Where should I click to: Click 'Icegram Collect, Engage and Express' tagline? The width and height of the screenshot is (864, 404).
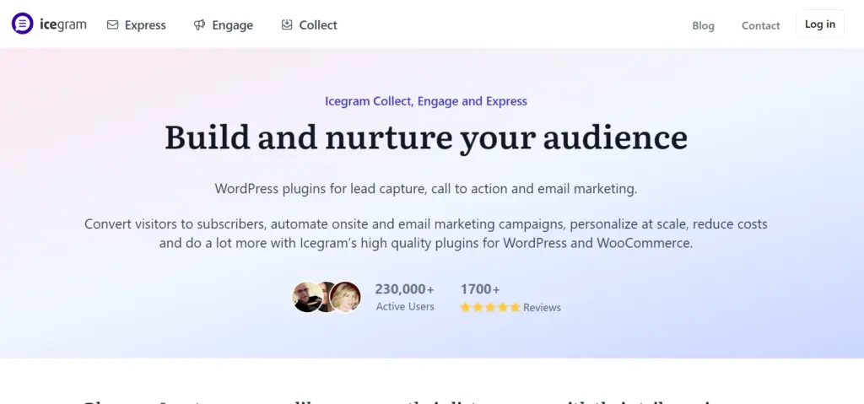pos(426,101)
